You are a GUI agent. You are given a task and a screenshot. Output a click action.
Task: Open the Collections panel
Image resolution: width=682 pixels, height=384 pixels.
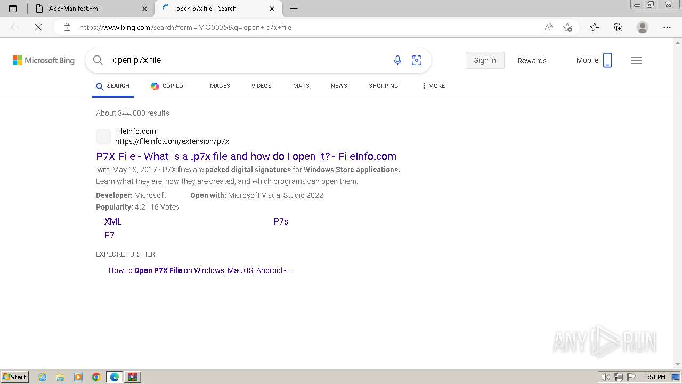(618, 27)
